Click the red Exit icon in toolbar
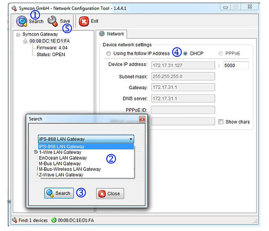 (84, 21)
